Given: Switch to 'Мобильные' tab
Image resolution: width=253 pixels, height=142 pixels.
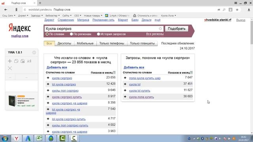Looking at the screenshot, I should 85,43.
